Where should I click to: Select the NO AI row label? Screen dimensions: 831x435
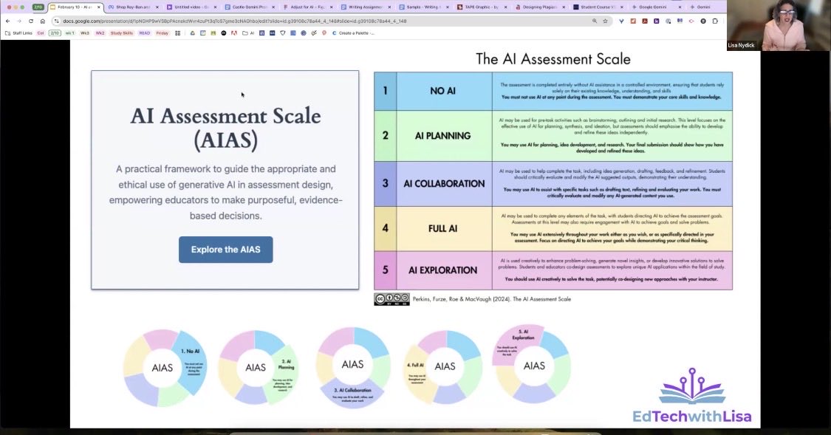[443, 91]
